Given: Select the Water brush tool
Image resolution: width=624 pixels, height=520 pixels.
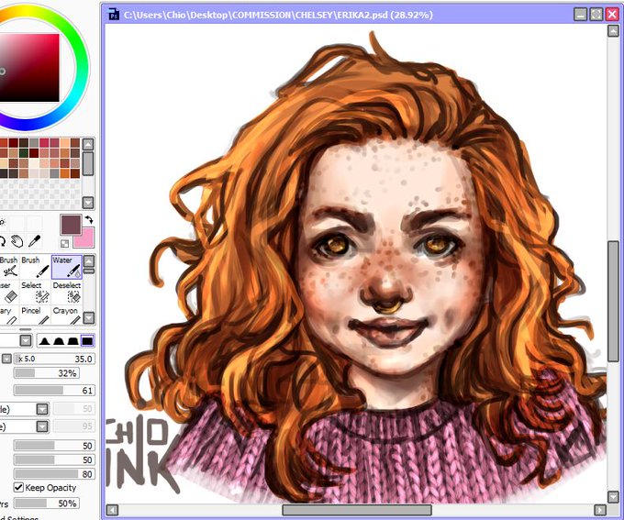Looking at the screenshot, I should (x=67, y=267).
